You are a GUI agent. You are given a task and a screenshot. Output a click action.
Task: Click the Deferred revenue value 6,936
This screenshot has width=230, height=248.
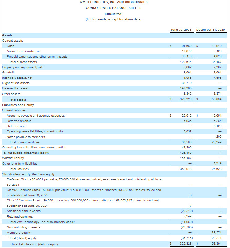187,121
